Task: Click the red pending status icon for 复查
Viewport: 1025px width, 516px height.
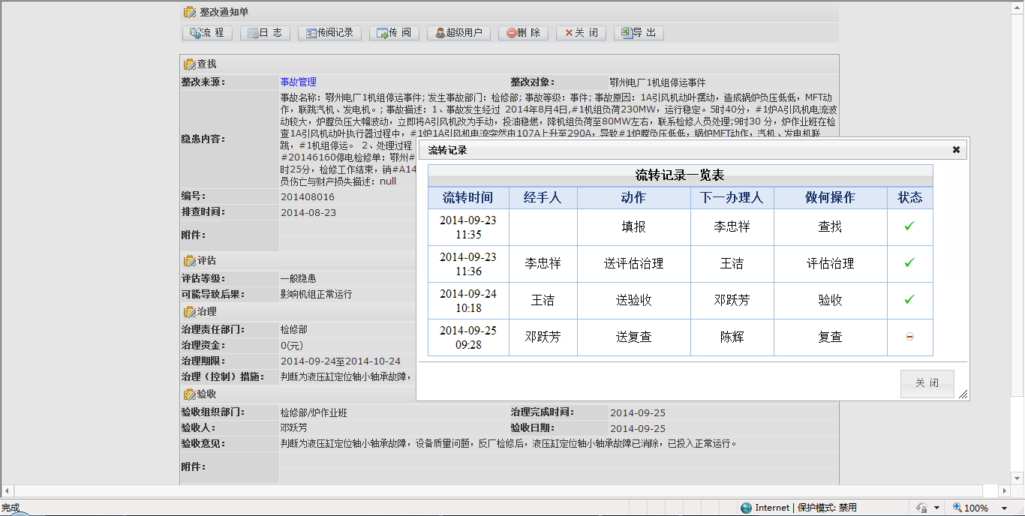Action: [x=909, y=337]
